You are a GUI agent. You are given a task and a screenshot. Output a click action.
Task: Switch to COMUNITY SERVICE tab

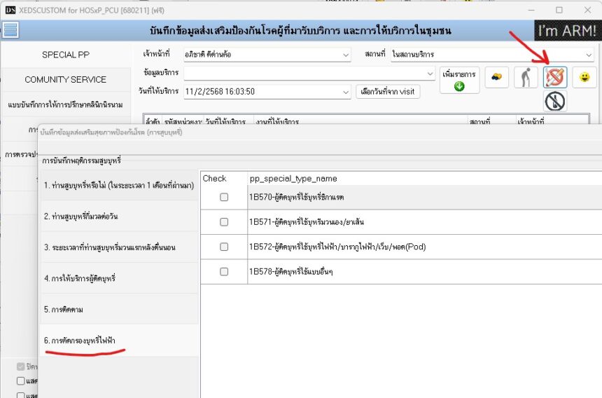[x=66, y=80]
